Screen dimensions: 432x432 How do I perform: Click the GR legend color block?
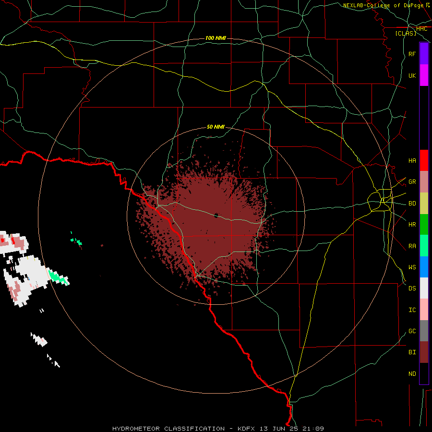click(x=424, y=181)
